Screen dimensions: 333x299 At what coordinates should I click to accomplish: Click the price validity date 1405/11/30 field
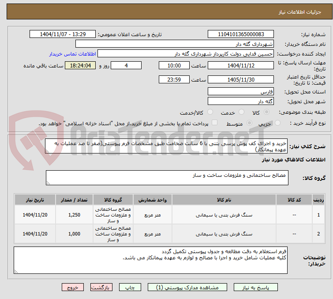coord(241,79)
